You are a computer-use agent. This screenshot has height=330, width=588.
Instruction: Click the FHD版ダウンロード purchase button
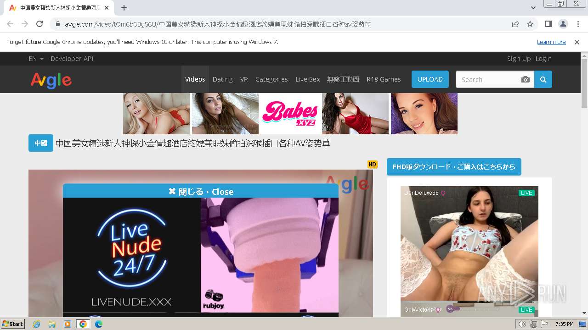[x=454, y=167]
